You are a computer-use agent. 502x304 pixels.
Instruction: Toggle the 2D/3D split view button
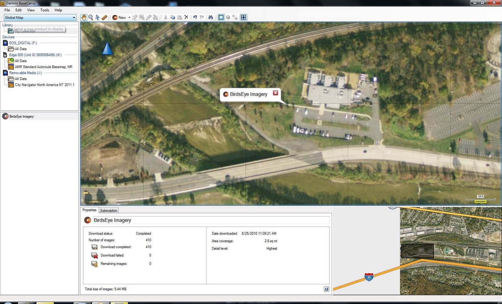235,18
